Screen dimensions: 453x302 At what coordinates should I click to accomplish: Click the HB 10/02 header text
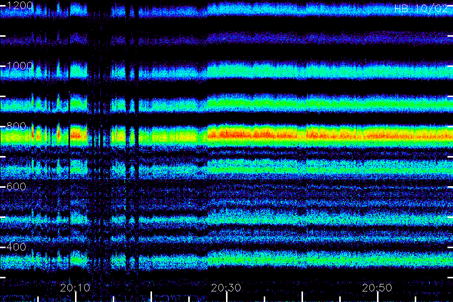421,9
